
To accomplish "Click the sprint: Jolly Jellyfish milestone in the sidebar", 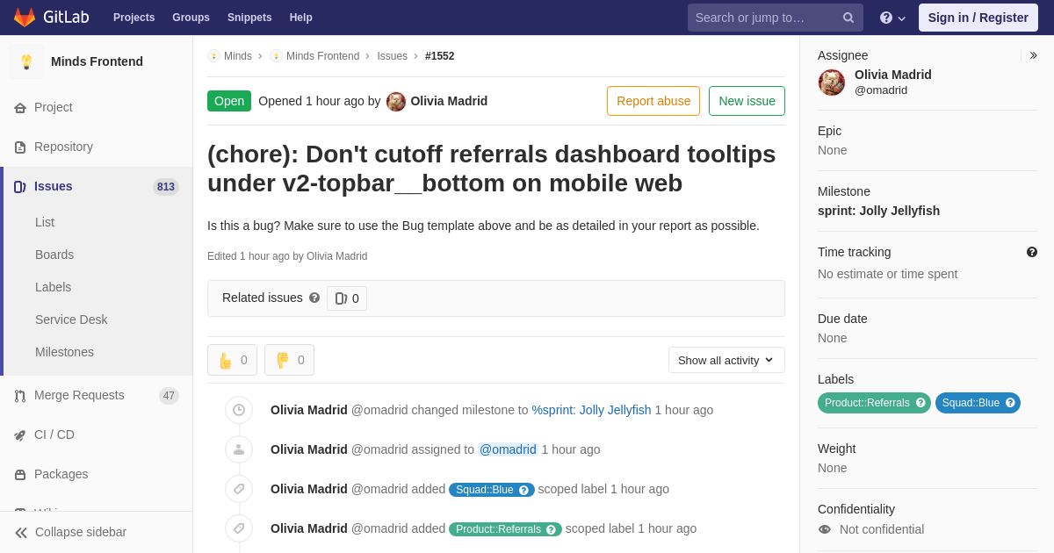I will 878,211.
